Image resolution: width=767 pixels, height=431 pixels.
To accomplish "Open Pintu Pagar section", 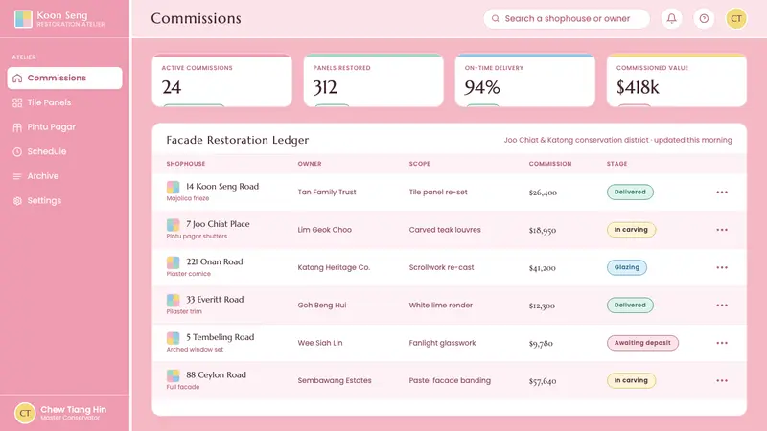I will coord(64,127).
